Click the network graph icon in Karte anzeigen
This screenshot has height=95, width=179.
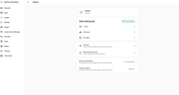(x=123, y=21)
